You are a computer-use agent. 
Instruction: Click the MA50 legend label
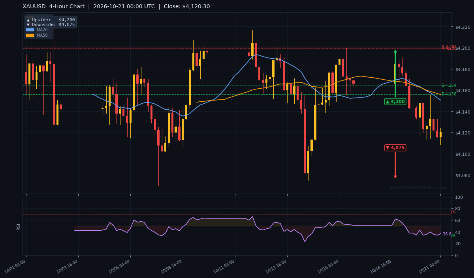(x=42, y=35)
